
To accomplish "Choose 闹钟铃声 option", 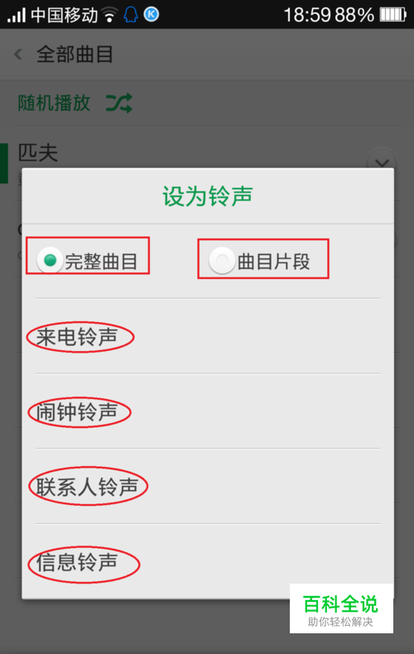I will [x=208, y=411].
